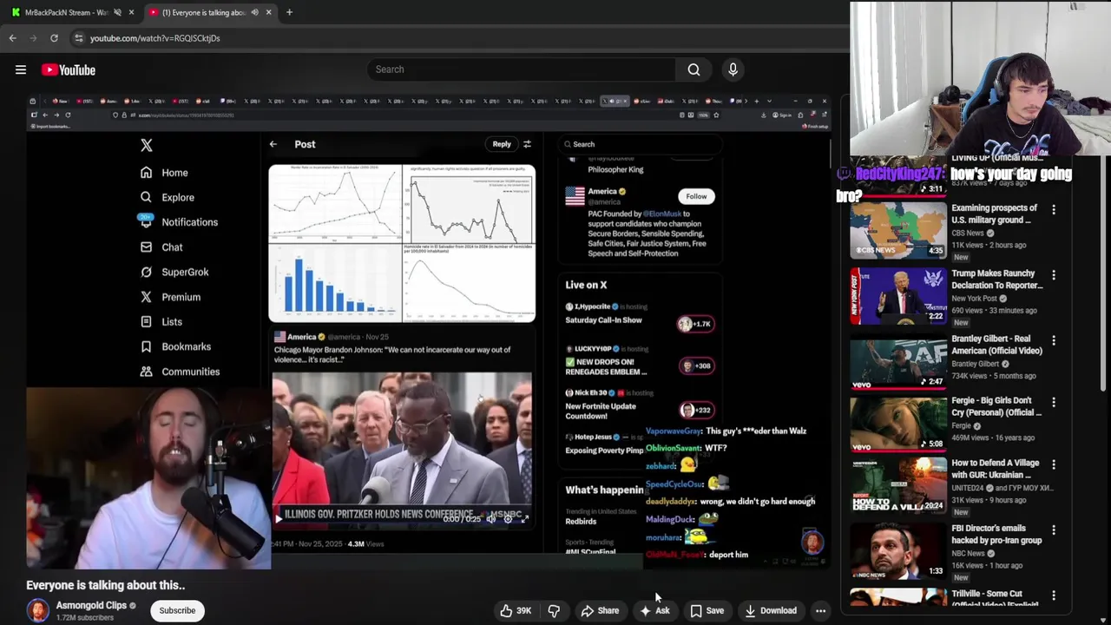Subscribe to Asmongold Clips
The image size is (1111, 625).
click(x=177, y=610)
